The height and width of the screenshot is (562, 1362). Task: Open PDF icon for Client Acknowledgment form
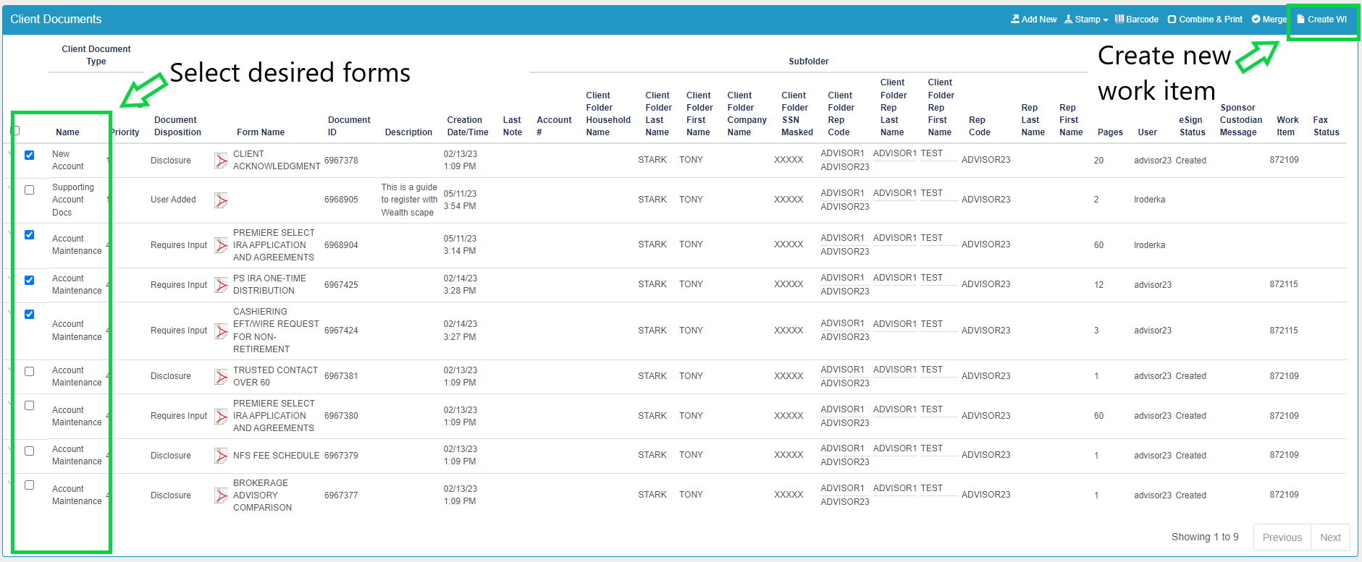click(x=221, y=161)
